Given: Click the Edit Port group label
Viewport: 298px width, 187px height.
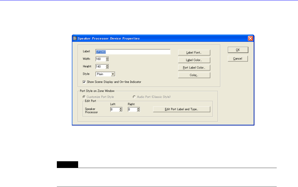Looking at the screenshot, I should pos(90,101).
